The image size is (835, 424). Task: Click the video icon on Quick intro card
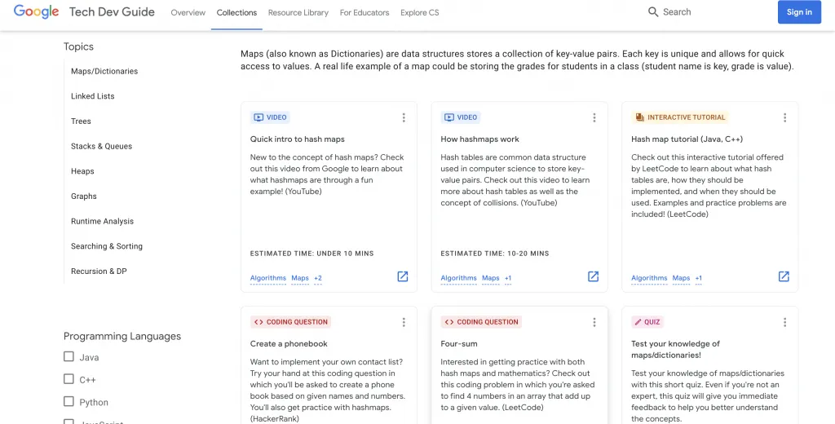tap(258, 117)
